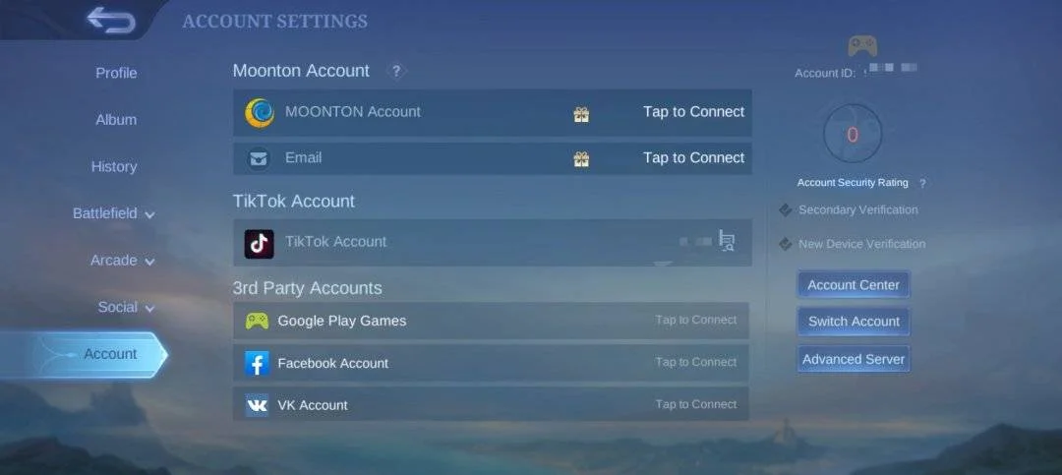The height and width of the screenshot is (475, 1062).
Task: Select the Battlefield tab label
Action: tap(105, 213)
